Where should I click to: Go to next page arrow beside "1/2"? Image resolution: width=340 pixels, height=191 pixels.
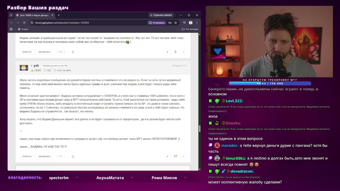pos(65,52)
